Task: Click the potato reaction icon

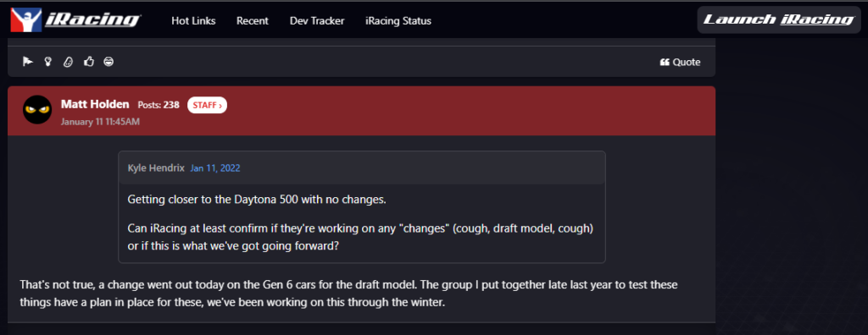Action: point(68,62)
